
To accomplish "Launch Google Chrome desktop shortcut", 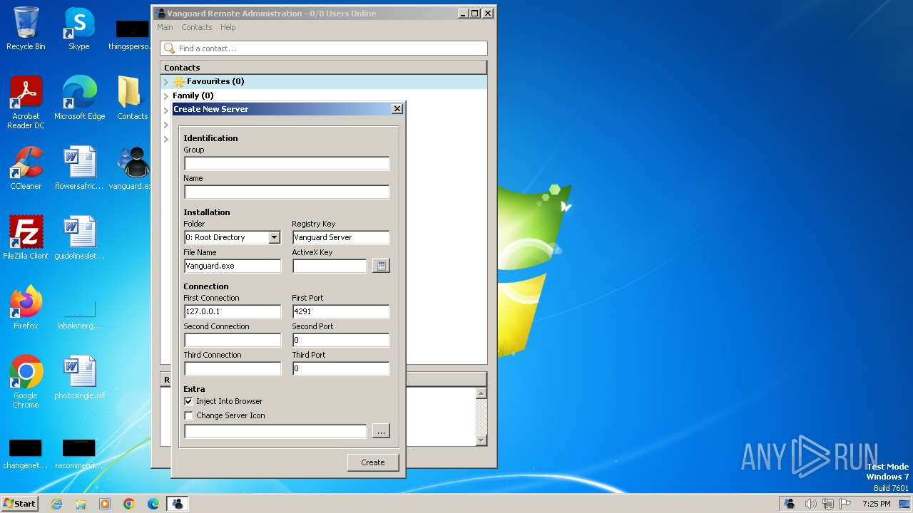I will coord(26,382).
